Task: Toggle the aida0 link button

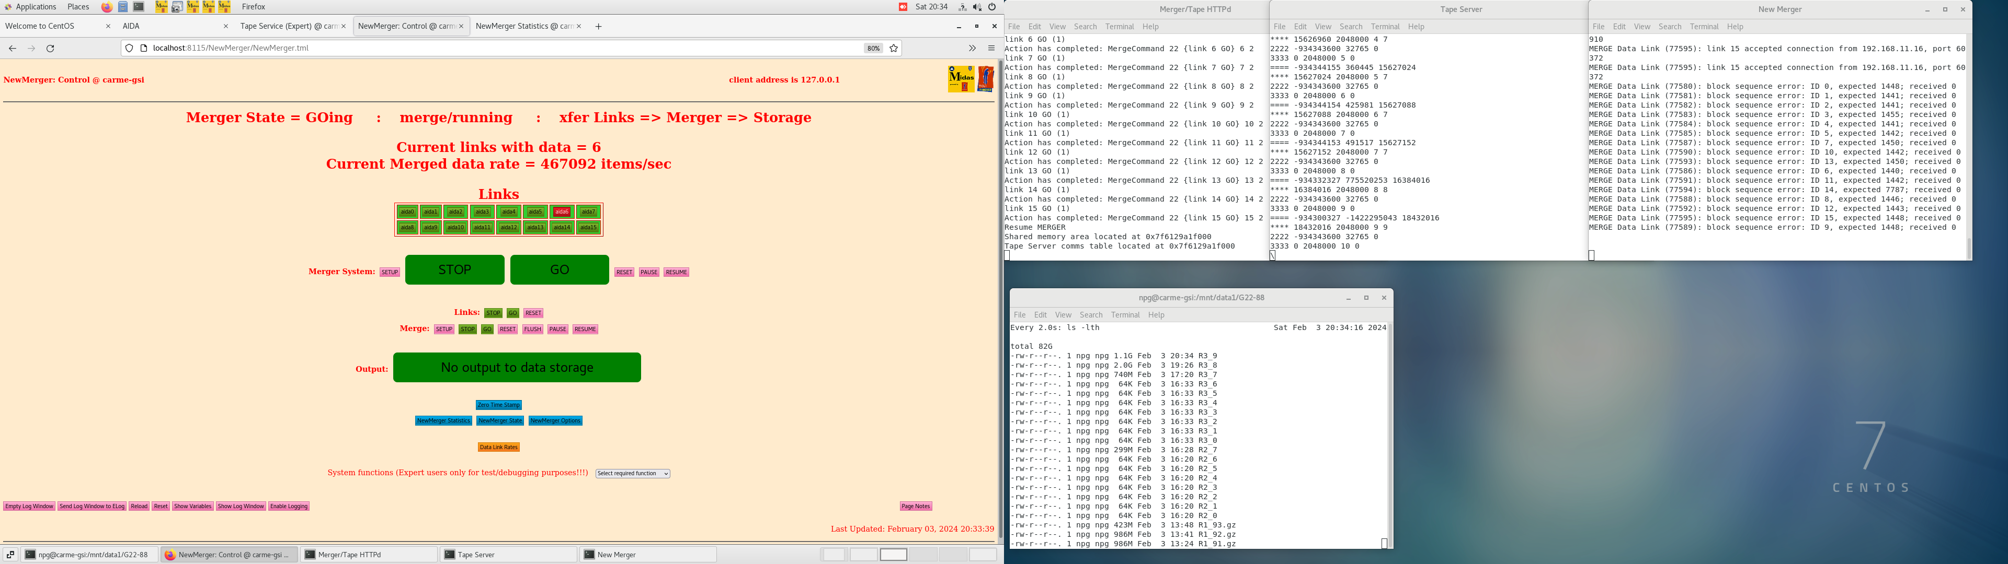Action: click(x=407, y=212)
